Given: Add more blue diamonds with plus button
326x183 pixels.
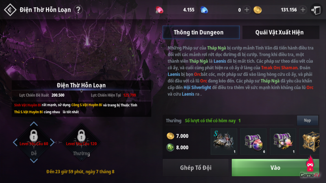Looking at the screenshot, I should tap(247, 10).
